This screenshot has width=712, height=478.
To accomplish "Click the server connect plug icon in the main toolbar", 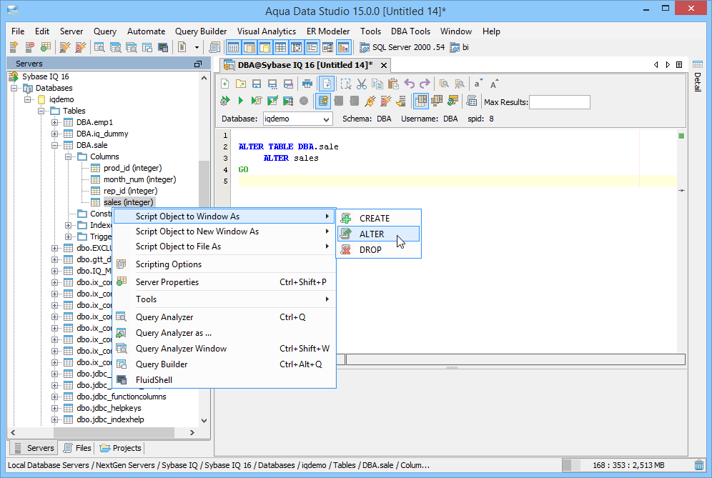I will point(65,47).
